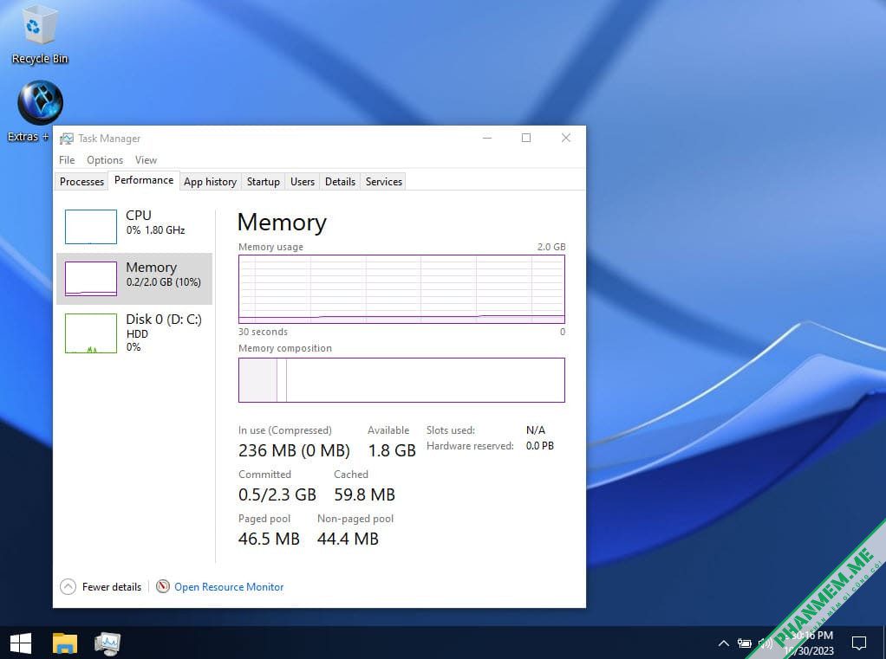The width and height of the screenshot is (886, 659).
Task: Open the Action Center notification icon
Action: coord(859,643)
